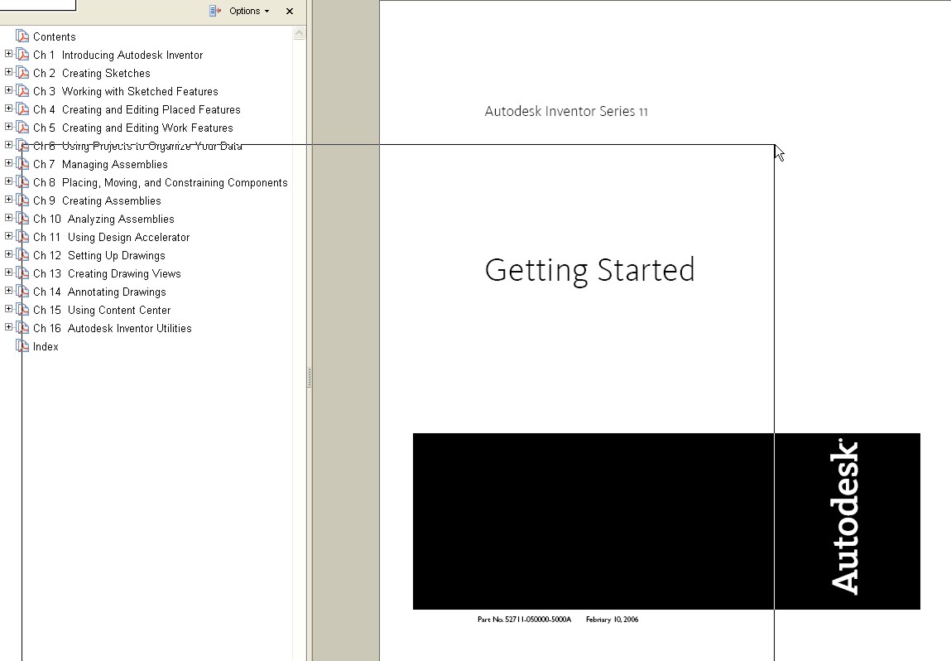
Task: Expand Ch 10 Analyzing Assemblies bookmark
Action: coord(8,218)
